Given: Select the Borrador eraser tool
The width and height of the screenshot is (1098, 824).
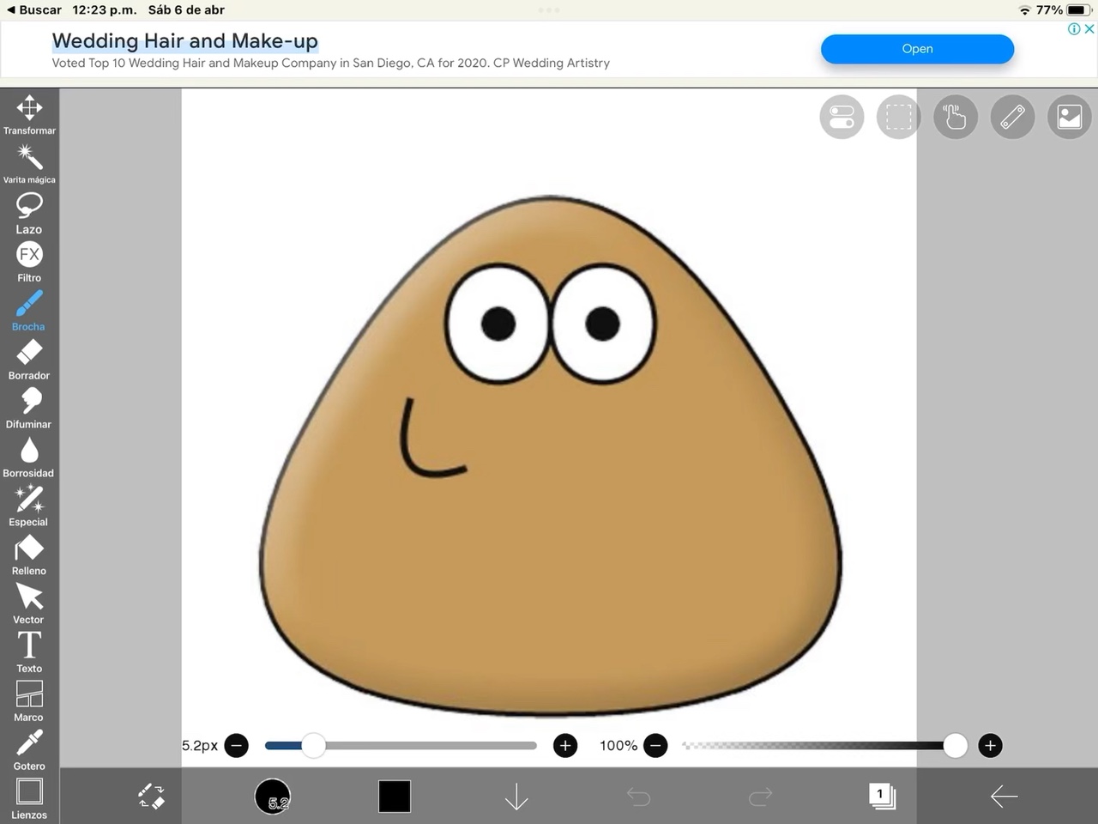Looking at the screenshot, I should point(29,359).
